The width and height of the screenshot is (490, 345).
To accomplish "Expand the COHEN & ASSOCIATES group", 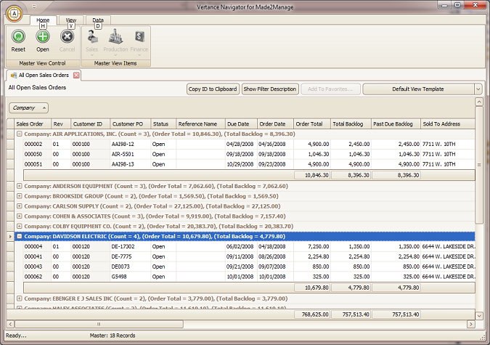I will click(x=20, y=216).
